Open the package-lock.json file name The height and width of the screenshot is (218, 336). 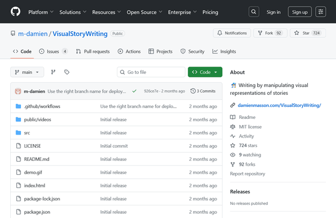pos(42,199)
